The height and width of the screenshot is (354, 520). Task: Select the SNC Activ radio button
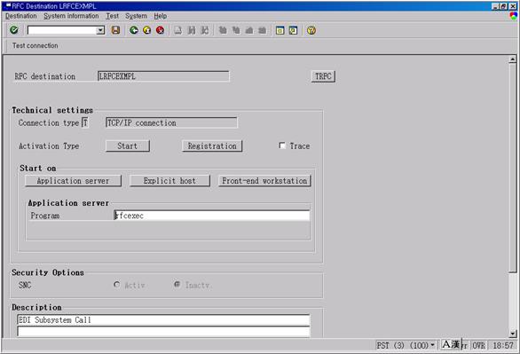117,285
